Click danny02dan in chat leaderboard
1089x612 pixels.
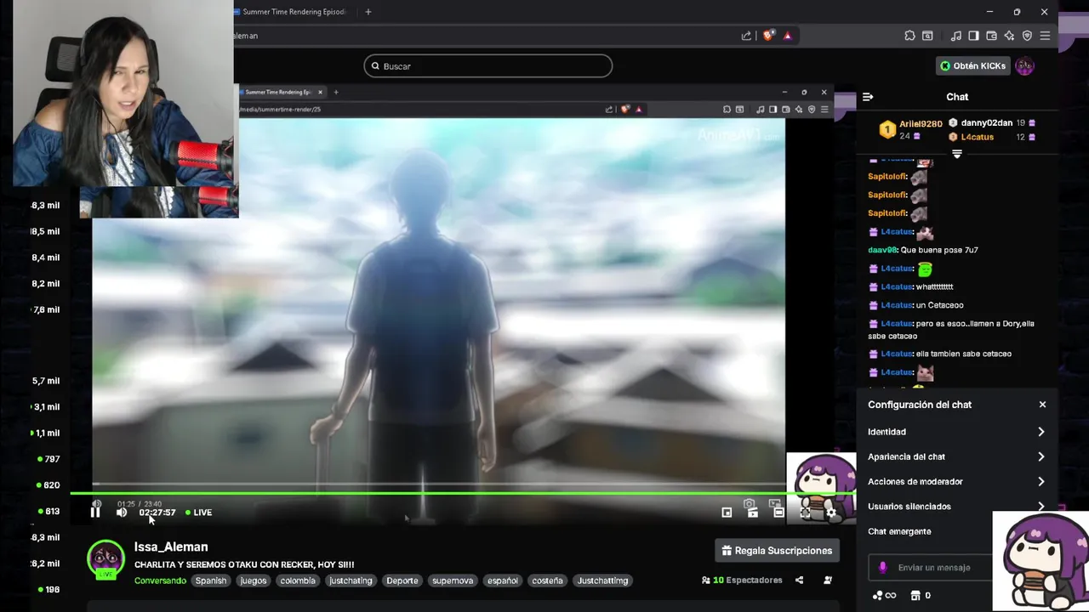(986, 123)
